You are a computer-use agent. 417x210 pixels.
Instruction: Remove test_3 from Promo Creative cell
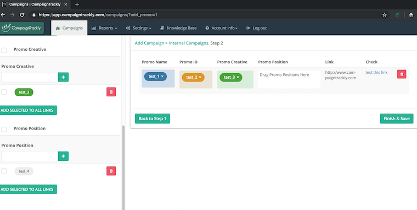pos(238,77)
